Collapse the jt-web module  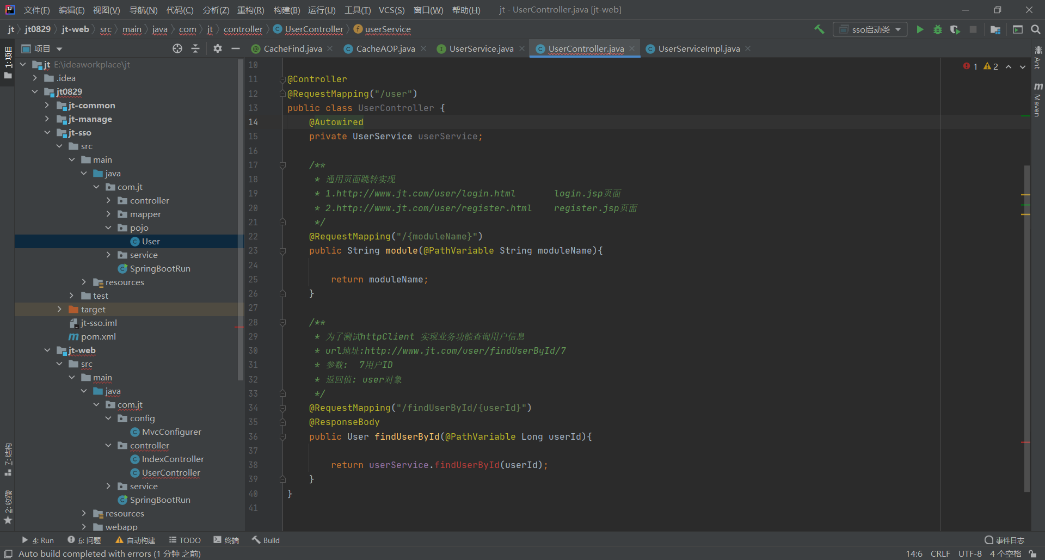(x=47, y=350)
